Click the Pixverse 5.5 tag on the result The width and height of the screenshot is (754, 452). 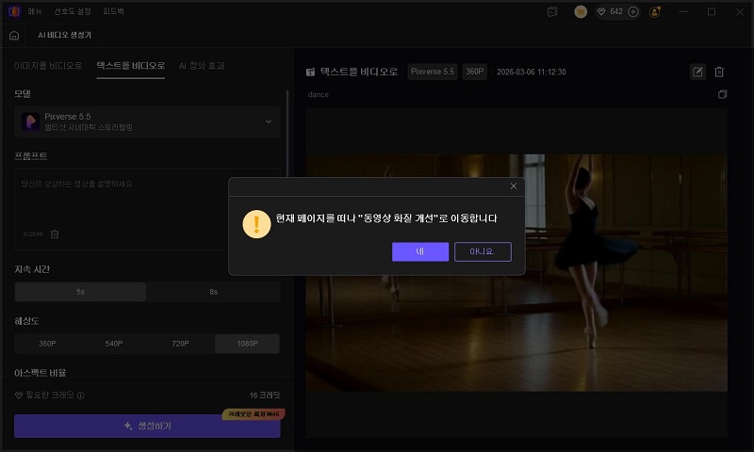(x=433, y=72)
